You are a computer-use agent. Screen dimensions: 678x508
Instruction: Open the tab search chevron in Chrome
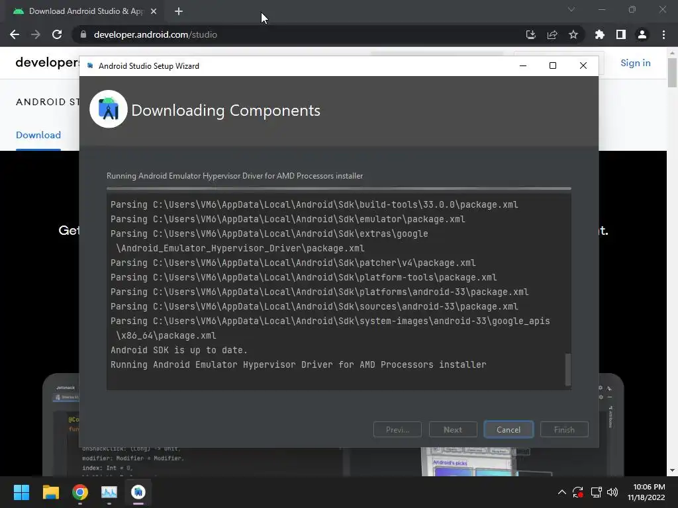(x=571, y=9)
